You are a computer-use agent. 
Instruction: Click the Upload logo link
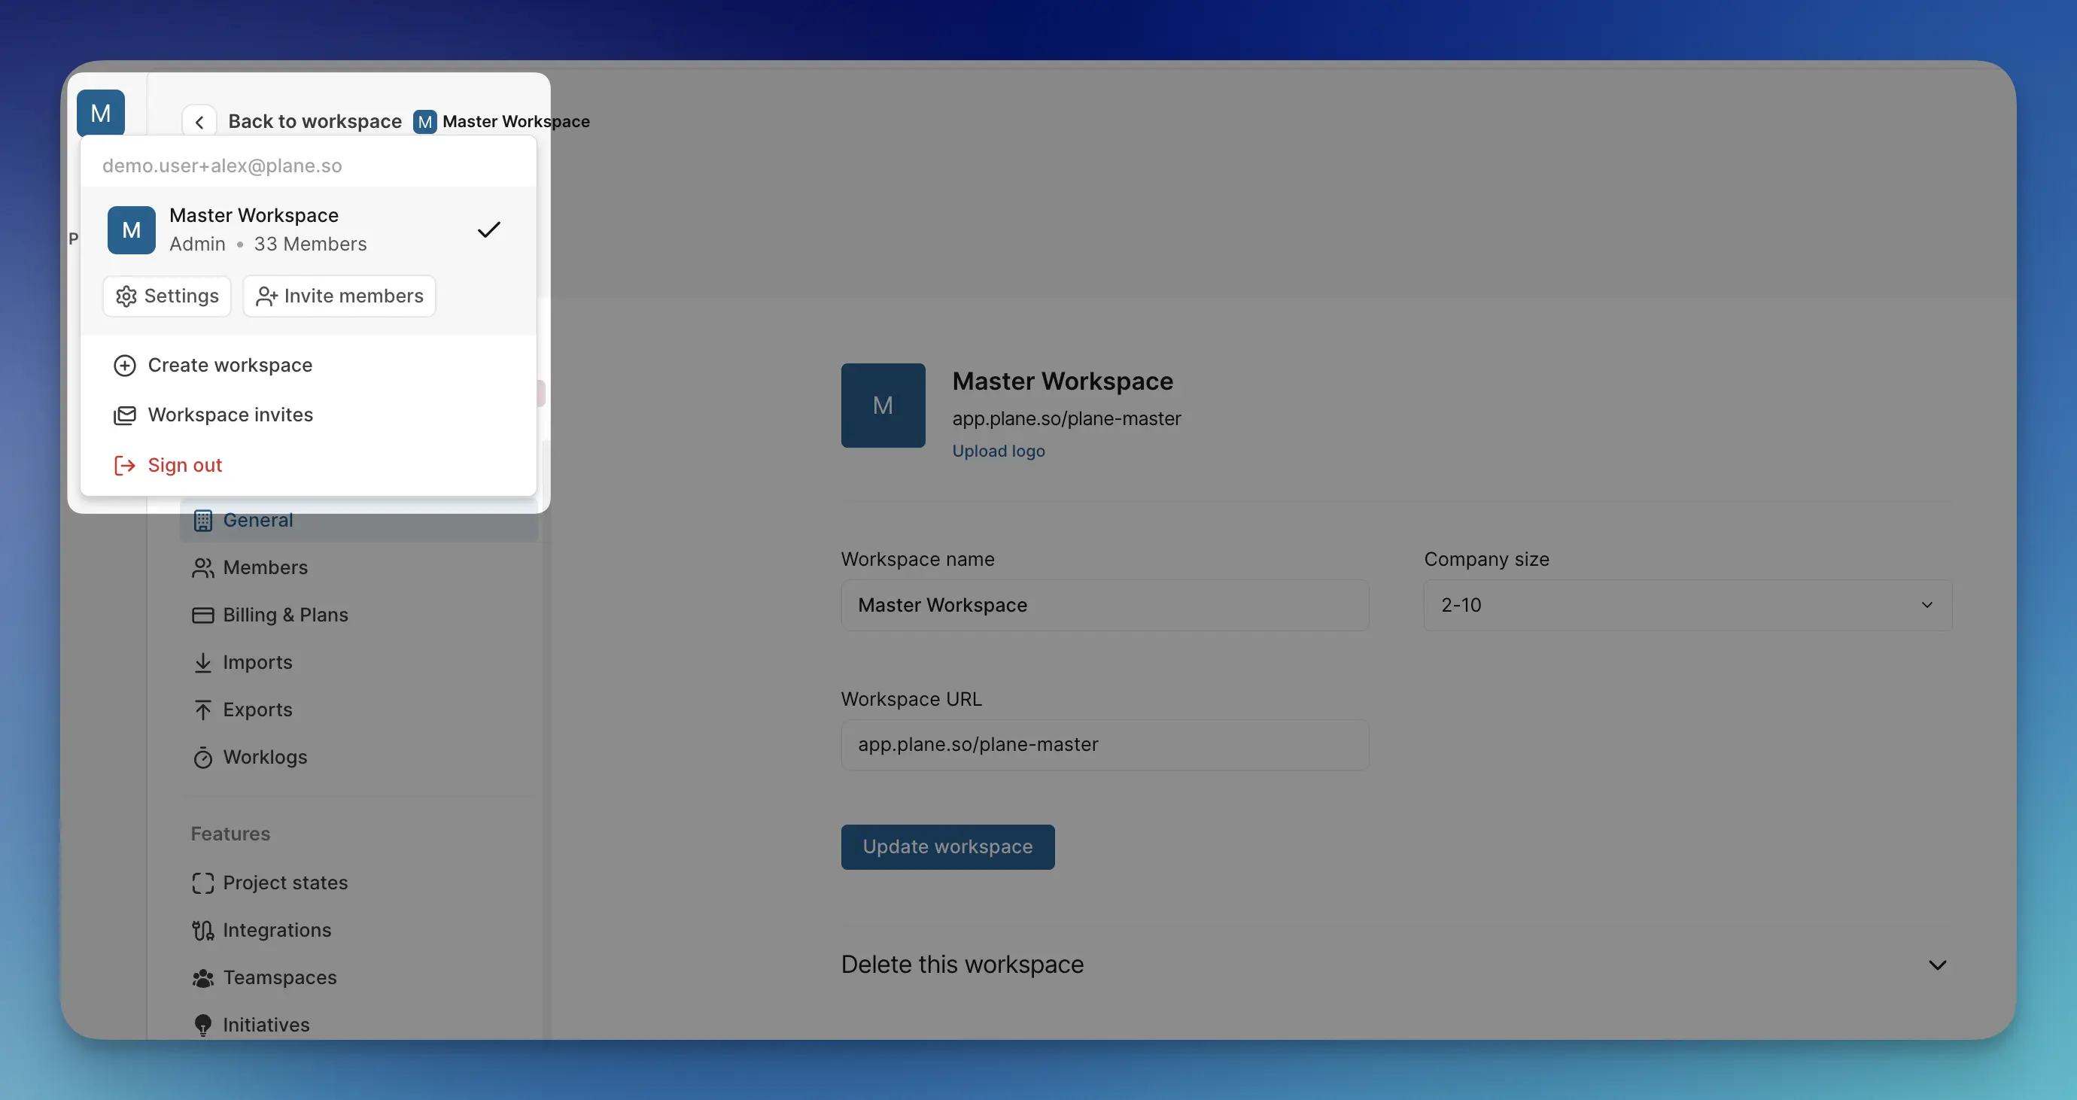click(x=998, y=451)
